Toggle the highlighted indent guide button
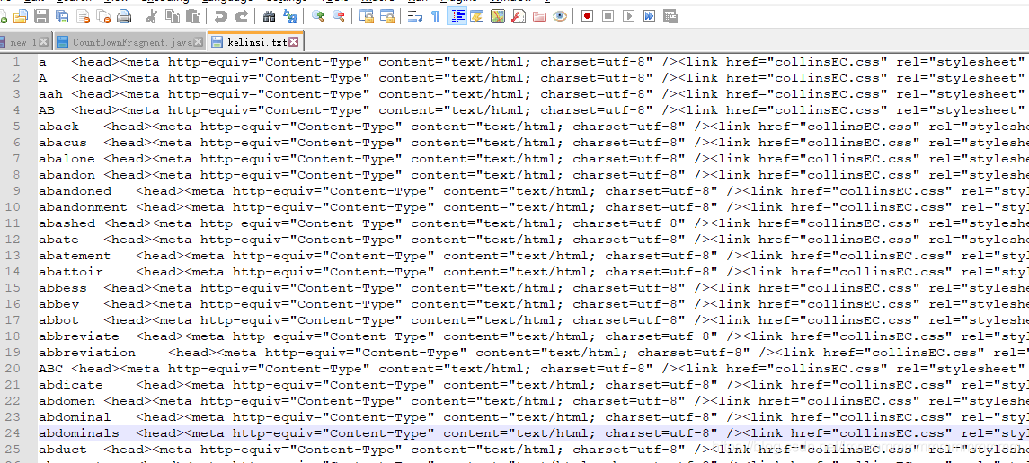 [457, 16]
